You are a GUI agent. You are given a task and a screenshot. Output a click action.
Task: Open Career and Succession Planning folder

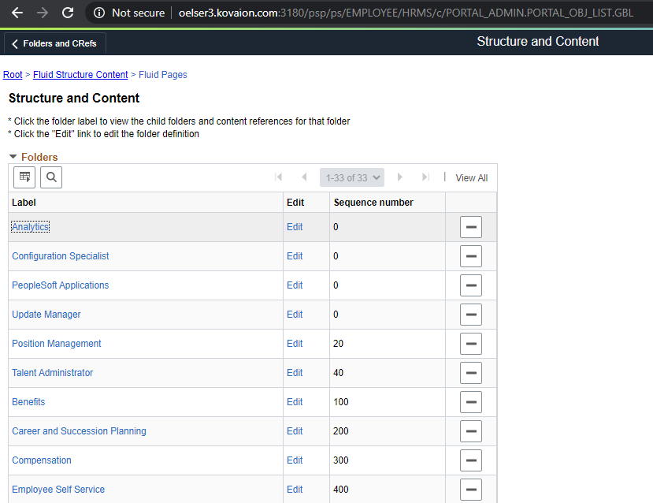click(x=79, y=431)
